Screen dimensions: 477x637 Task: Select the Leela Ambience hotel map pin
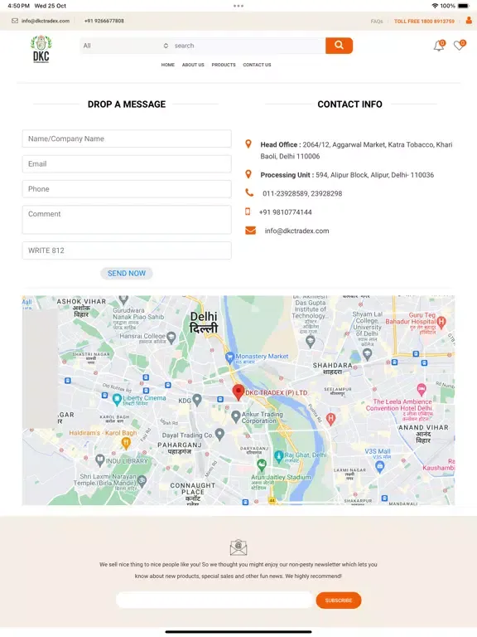(422, 390)
